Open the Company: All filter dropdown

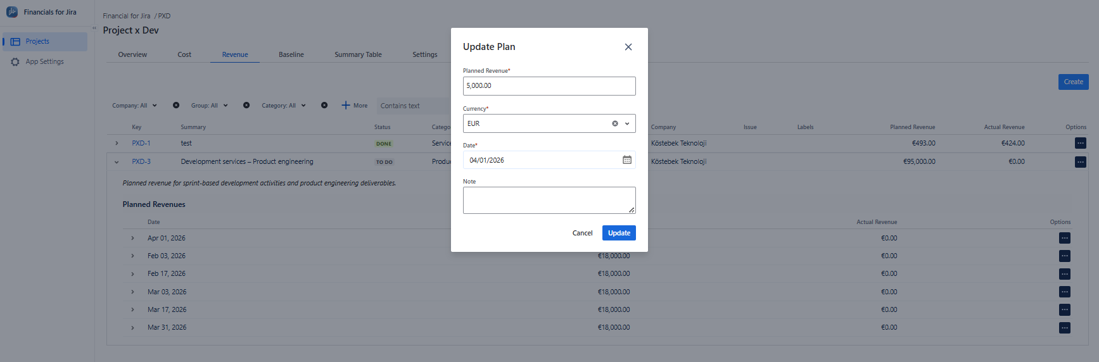(134, 106)
